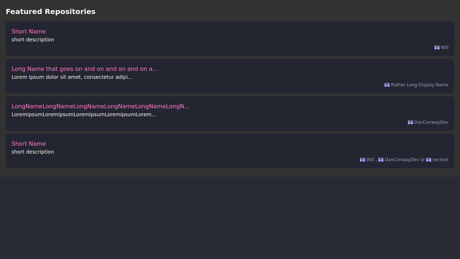Click the Featured Repositories heading

coord(51,12)
